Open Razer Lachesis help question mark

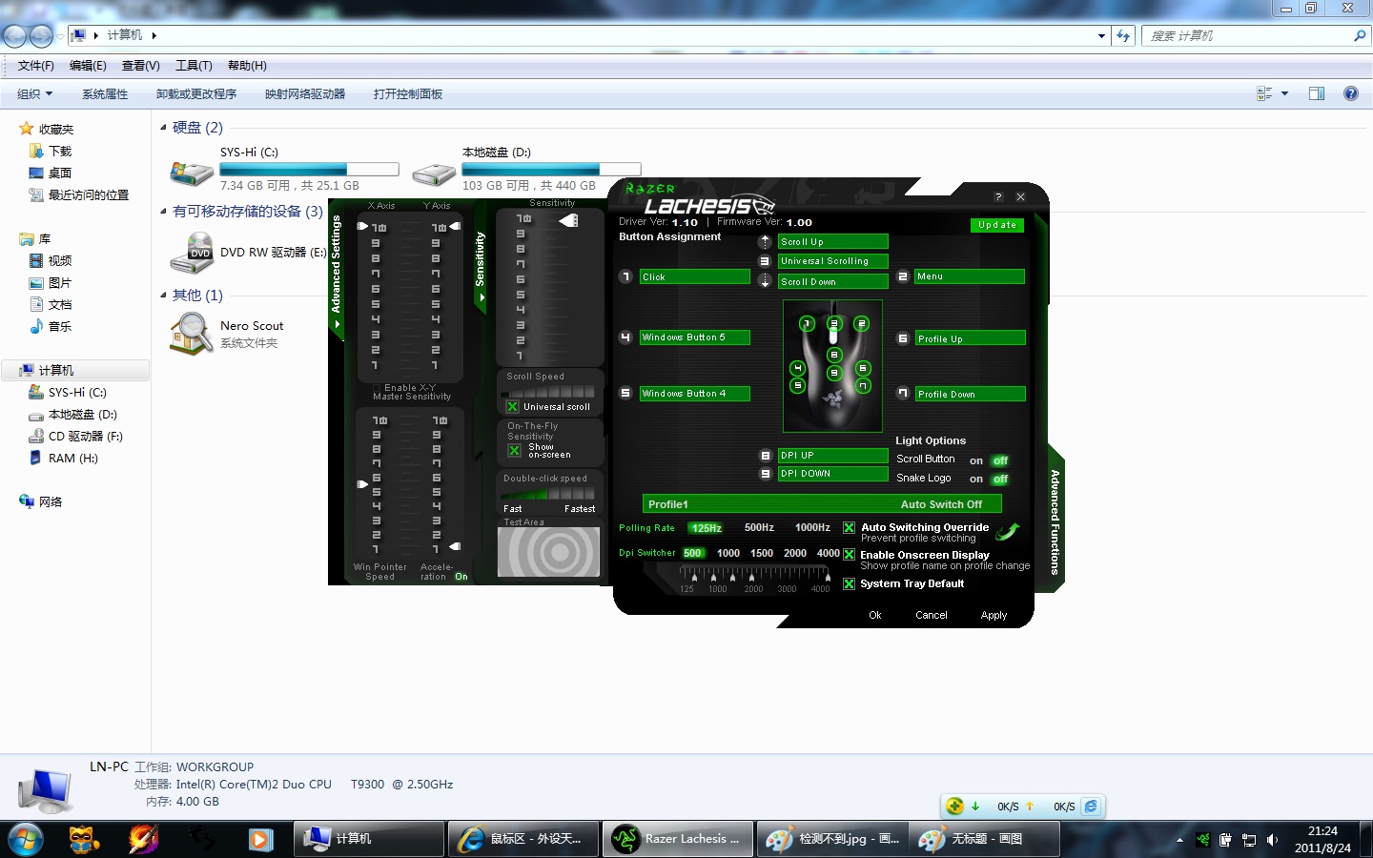point(998,196)
